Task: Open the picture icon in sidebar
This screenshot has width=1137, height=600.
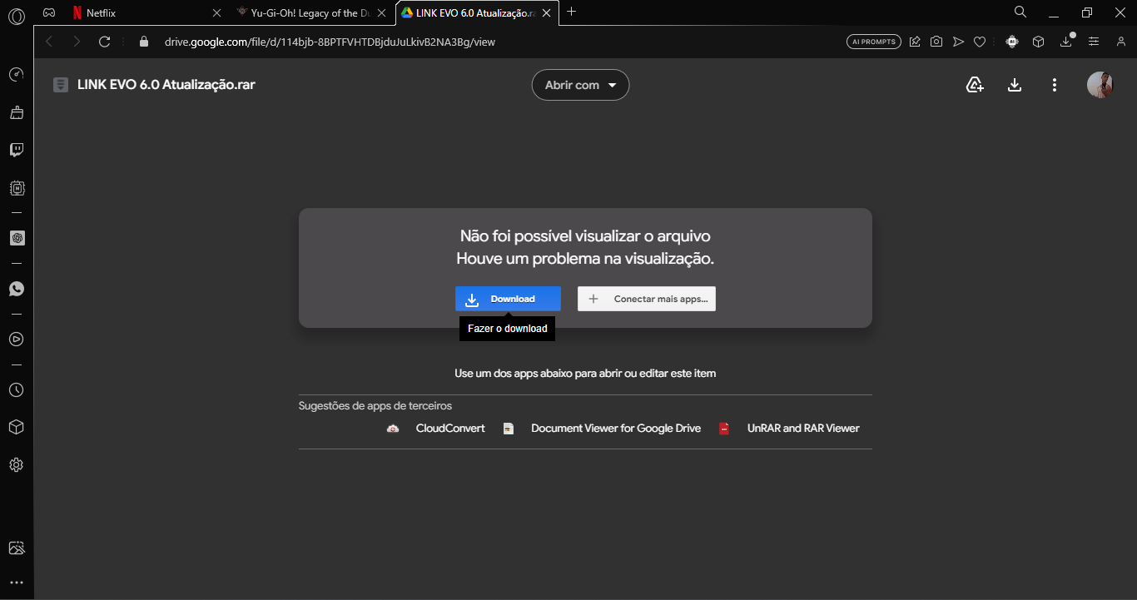Action: point(17,548)
